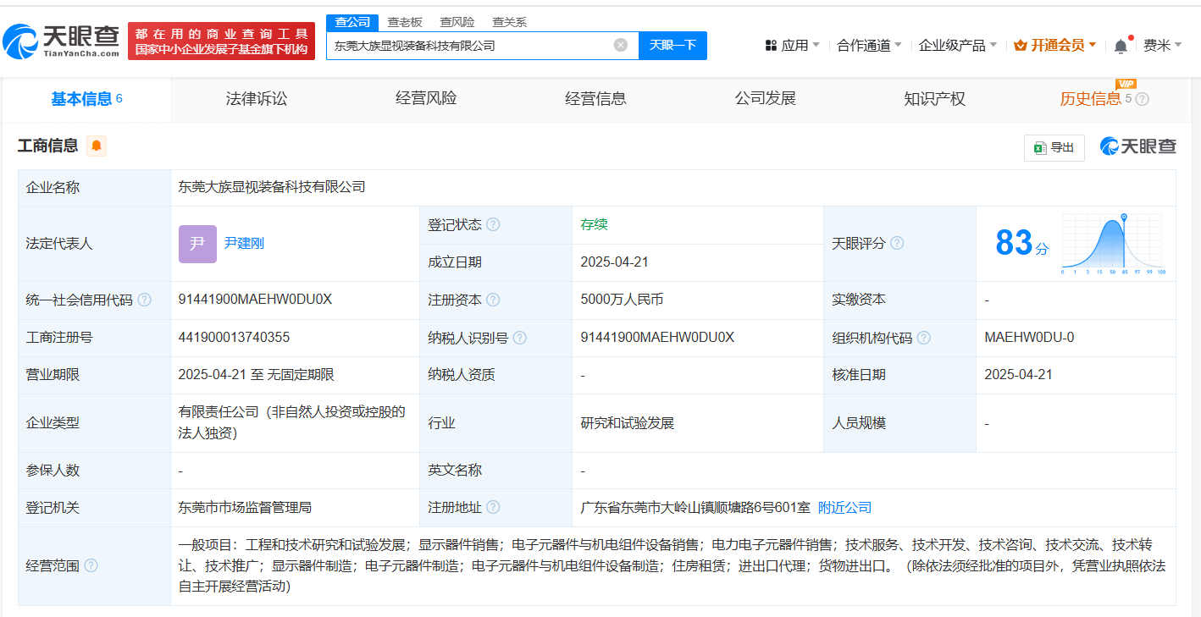
Task: Open the 应用 grid icon in the top bar
Action: tap(769, 44)
